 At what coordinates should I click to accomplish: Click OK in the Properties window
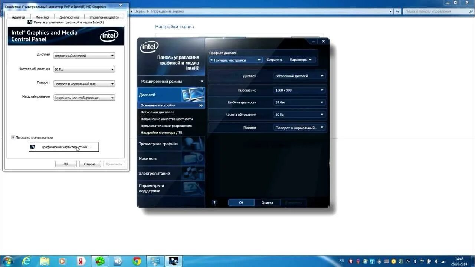point(66,164)
